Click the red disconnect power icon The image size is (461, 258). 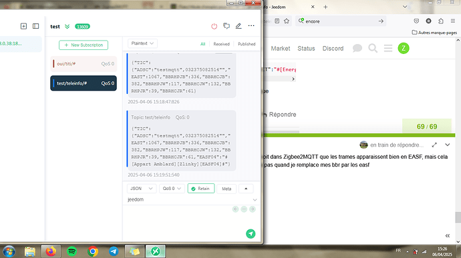pos(214,26)
